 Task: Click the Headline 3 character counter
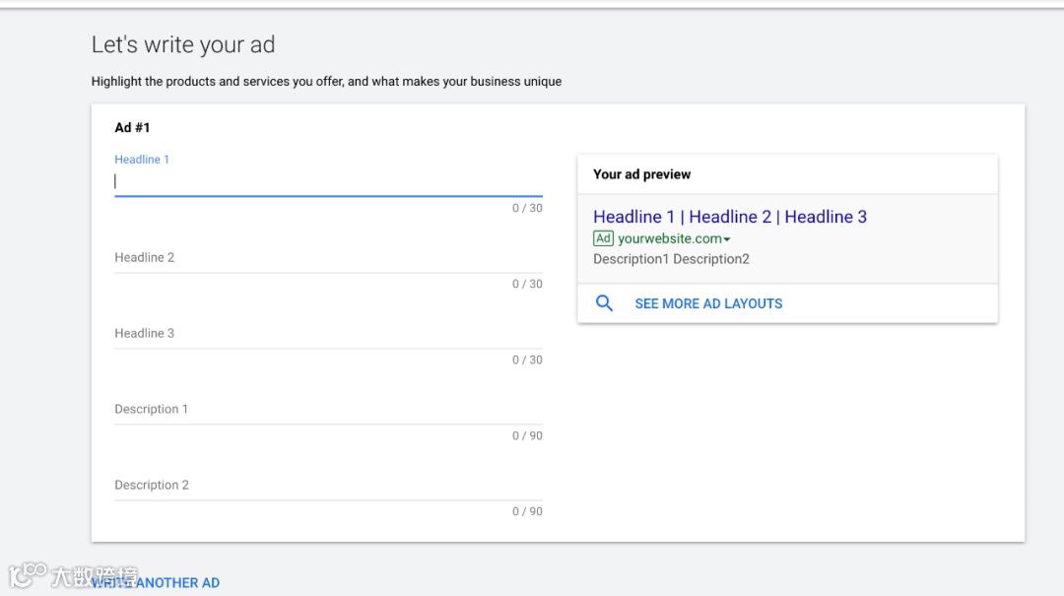[x=527, y=360]
